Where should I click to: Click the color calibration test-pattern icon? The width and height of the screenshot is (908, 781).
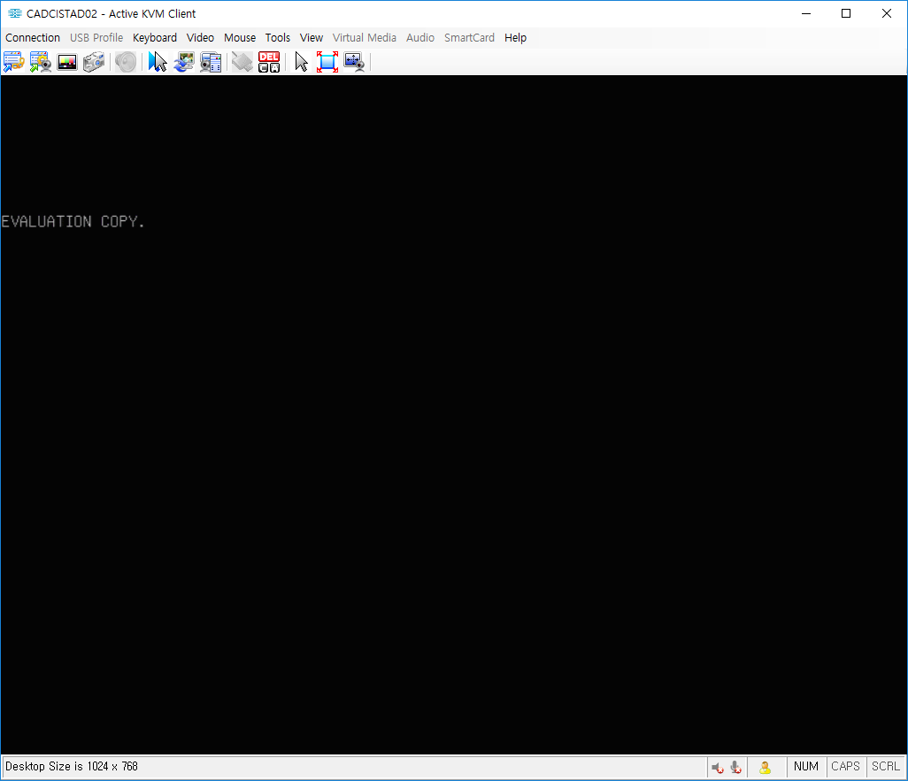67,61
